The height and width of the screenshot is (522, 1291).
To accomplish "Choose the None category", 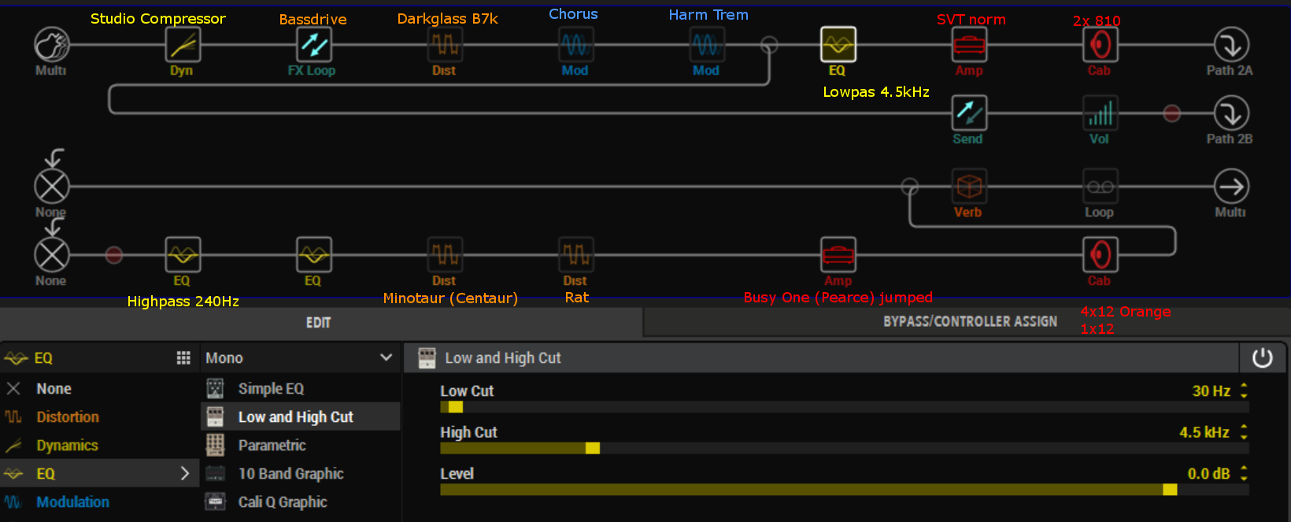I will [x=99, y=389].
